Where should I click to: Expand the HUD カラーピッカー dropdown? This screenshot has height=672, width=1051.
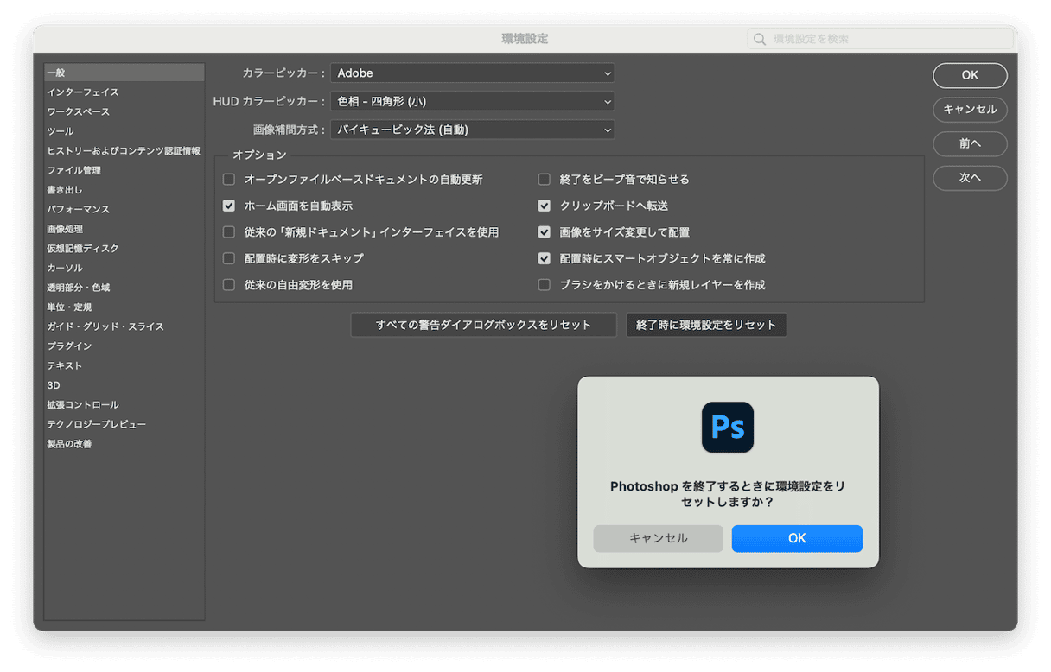pos(472,101)
